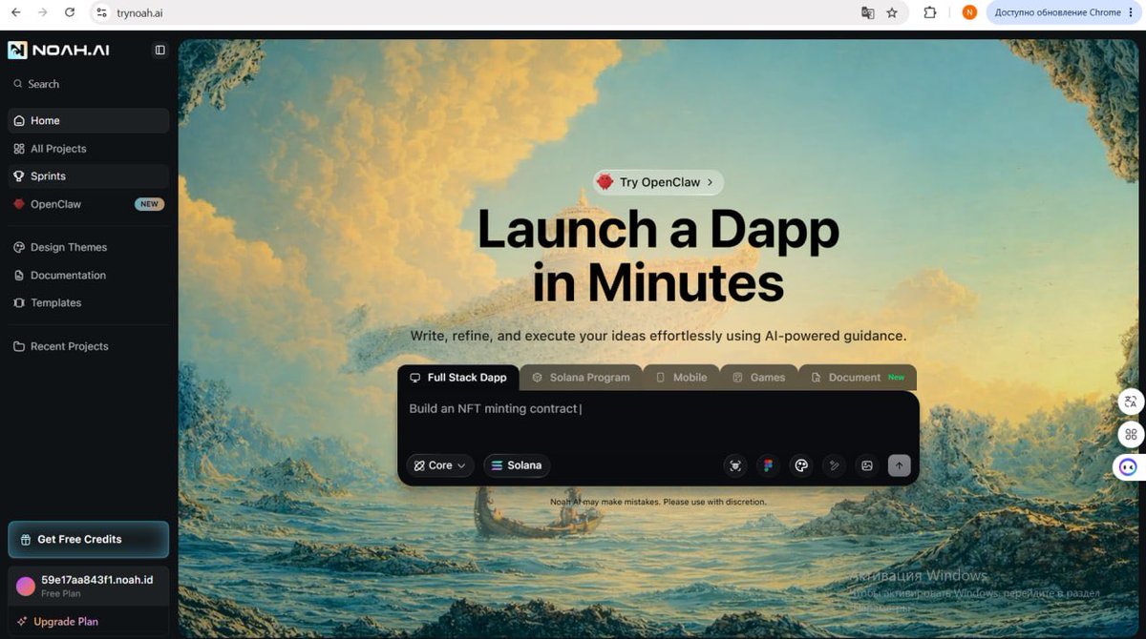Switch to Games tab
The height and width of the screenshot is (639, 1146).
[758, 378]
